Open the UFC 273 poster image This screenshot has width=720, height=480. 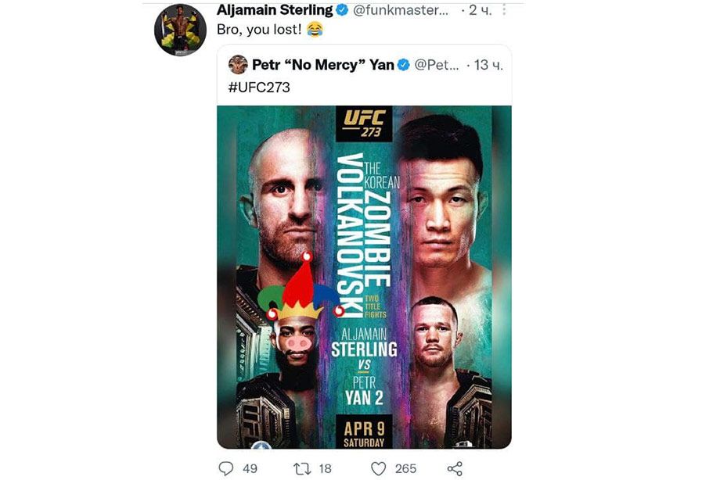364,278
